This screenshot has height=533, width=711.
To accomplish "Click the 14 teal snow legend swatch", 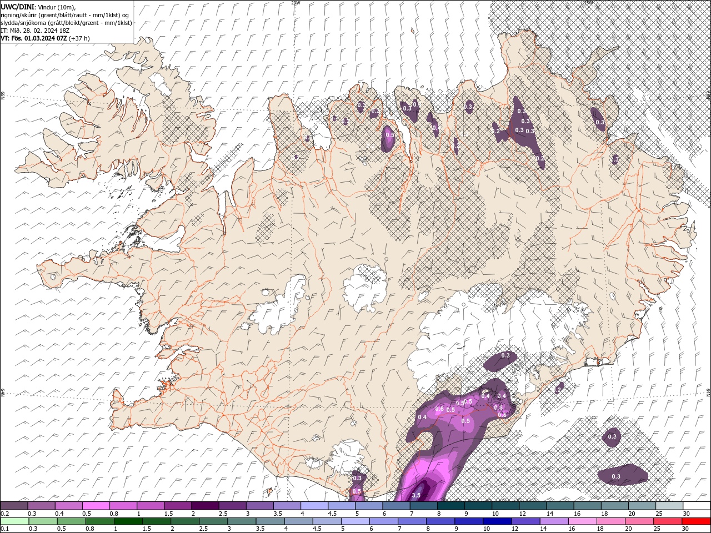I will [x=560, y=506].
